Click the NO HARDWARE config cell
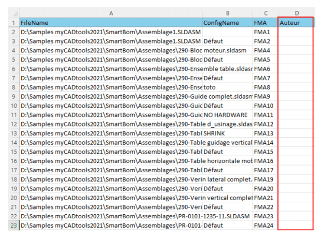The width and height of the screenshot is (324, 239). [x=228, y=115]
